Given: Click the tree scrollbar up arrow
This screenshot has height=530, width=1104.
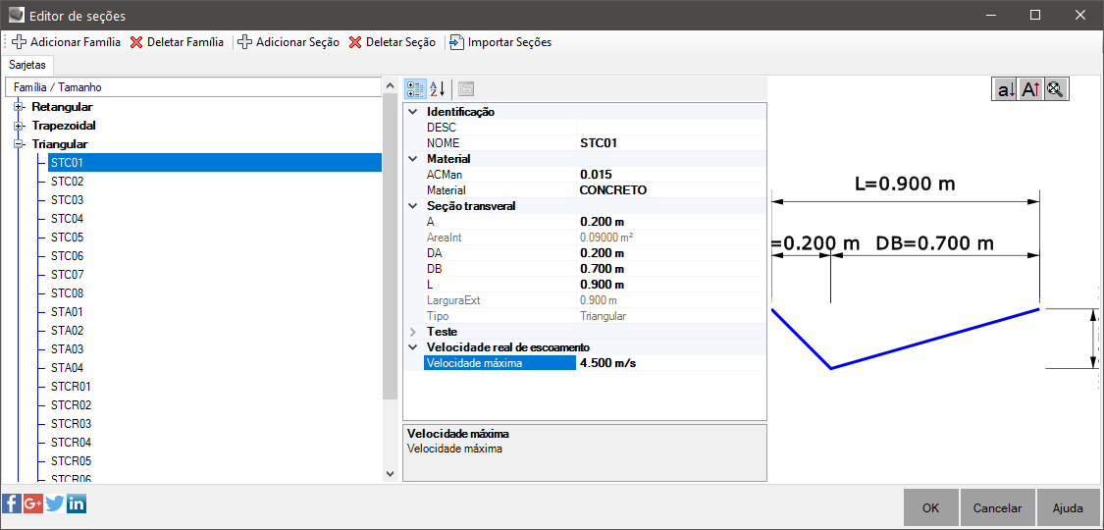Looking at the screenshot, I should click(x=390, y=85).
